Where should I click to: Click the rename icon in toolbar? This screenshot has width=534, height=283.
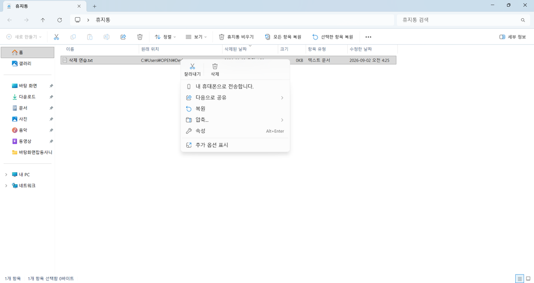coord(106,37)
